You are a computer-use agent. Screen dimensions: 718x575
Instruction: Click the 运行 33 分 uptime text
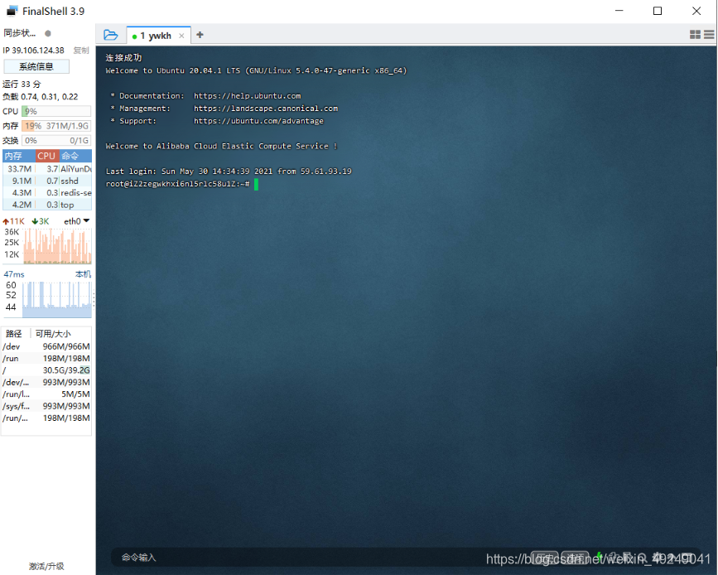pyautogui.click(x=22, y=84)
